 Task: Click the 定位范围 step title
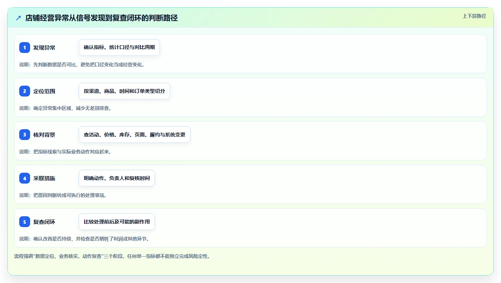click(44, 91)
